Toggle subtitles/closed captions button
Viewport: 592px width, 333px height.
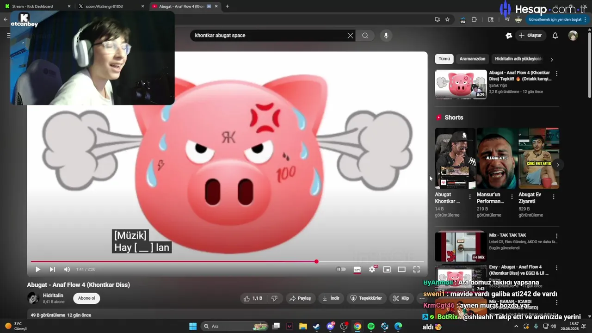357,269
